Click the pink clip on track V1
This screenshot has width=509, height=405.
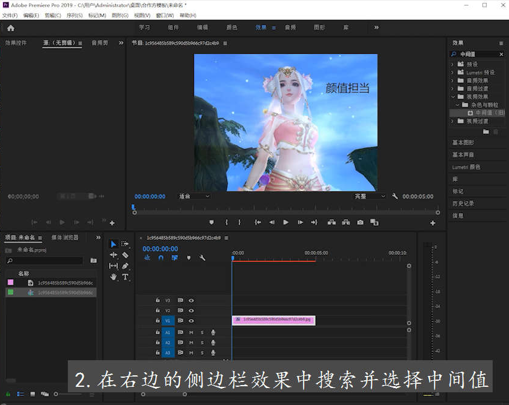coord(274,320)
